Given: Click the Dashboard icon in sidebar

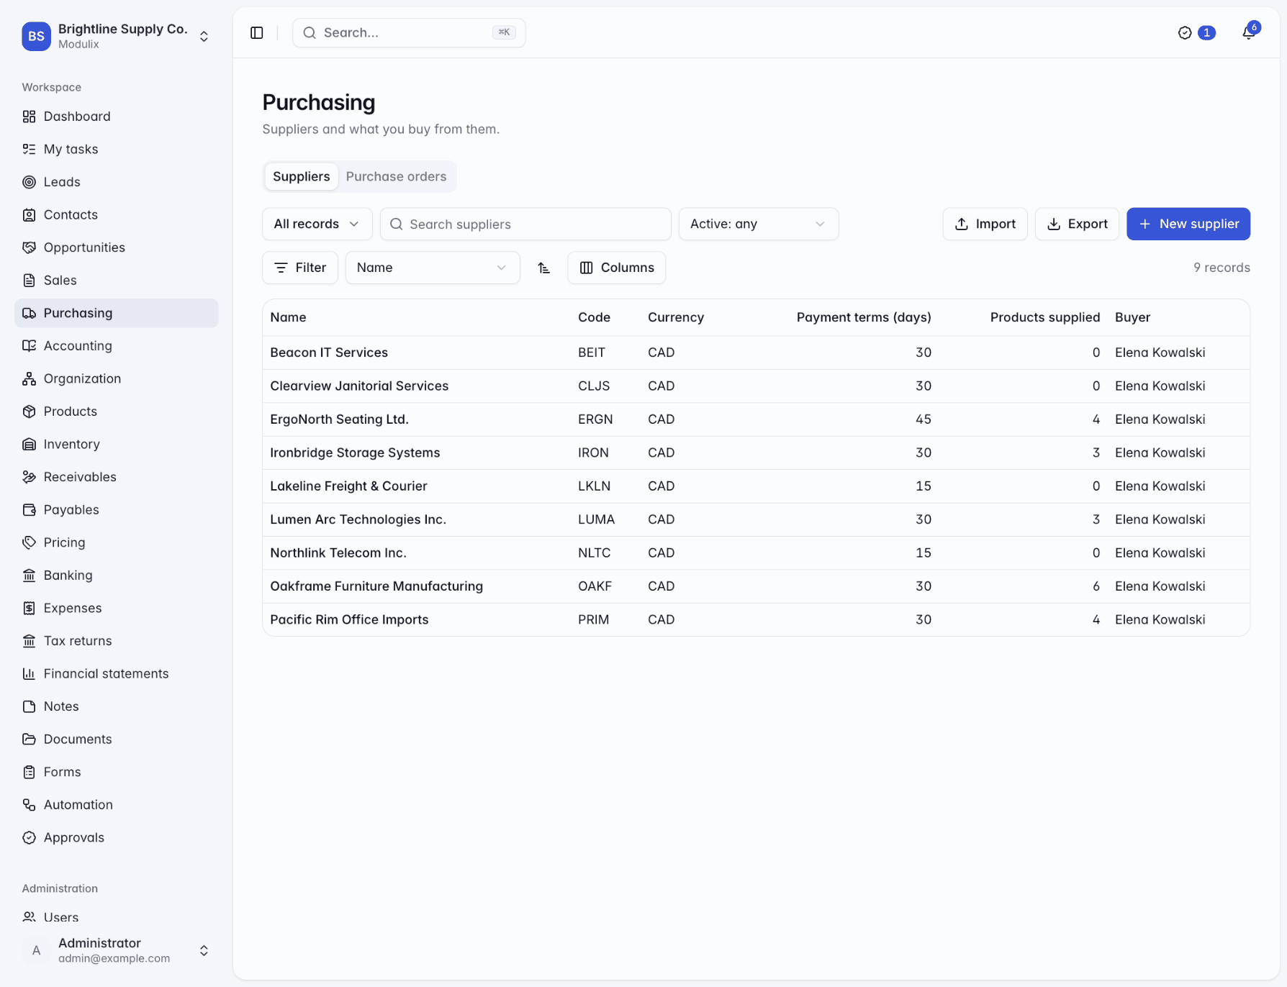Looking at the screenshot, I should pyautogui.click(x=29, y=117).
